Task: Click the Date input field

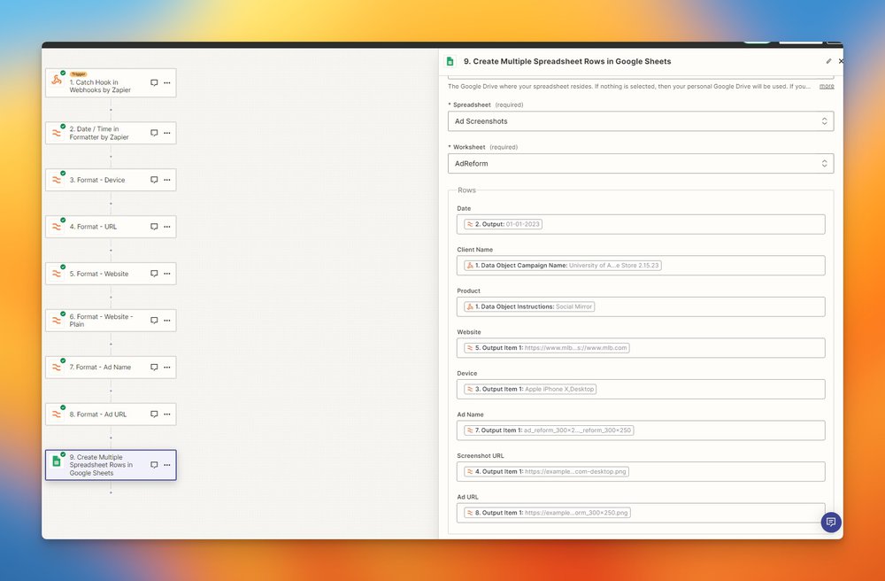Action: 641,224
